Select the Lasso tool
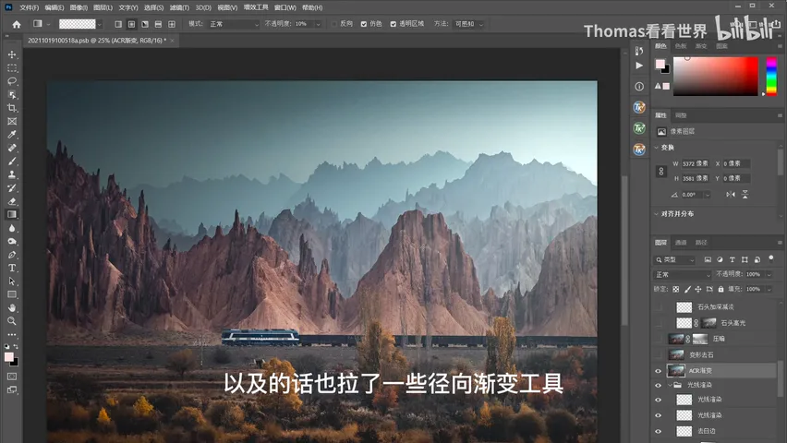Viewport: 787px width, 443px height. pyautogui.click(x=12, y=81)
